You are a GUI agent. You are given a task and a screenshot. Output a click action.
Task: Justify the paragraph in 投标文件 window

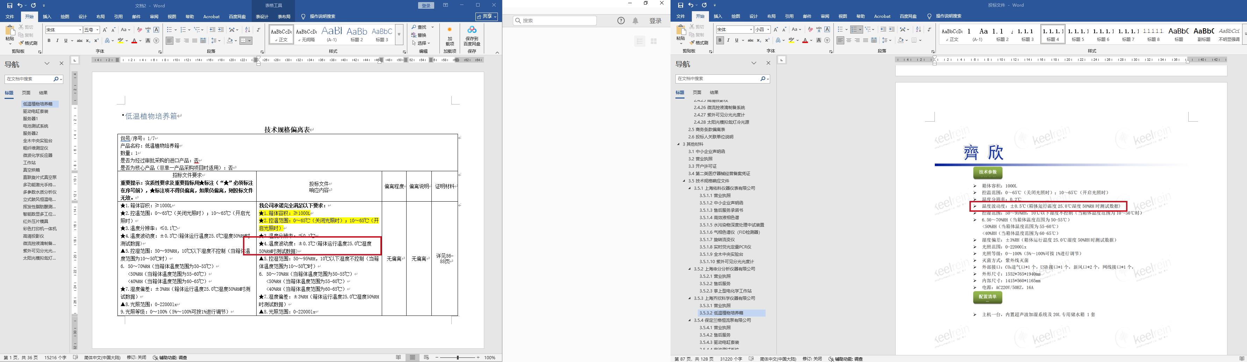pos(866,41)
